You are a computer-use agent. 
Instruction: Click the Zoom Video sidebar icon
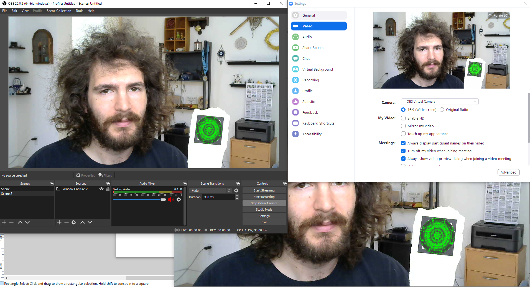[295, 26]
